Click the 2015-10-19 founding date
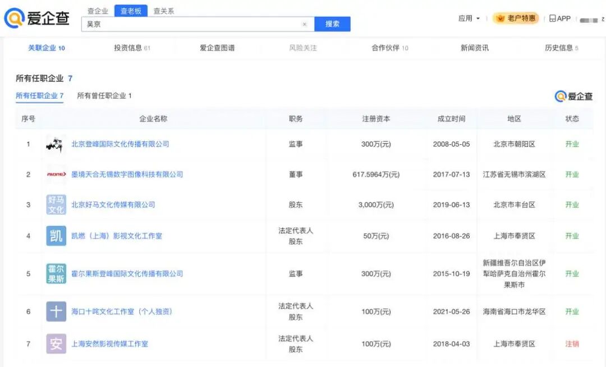 click(x=451, y=273)
